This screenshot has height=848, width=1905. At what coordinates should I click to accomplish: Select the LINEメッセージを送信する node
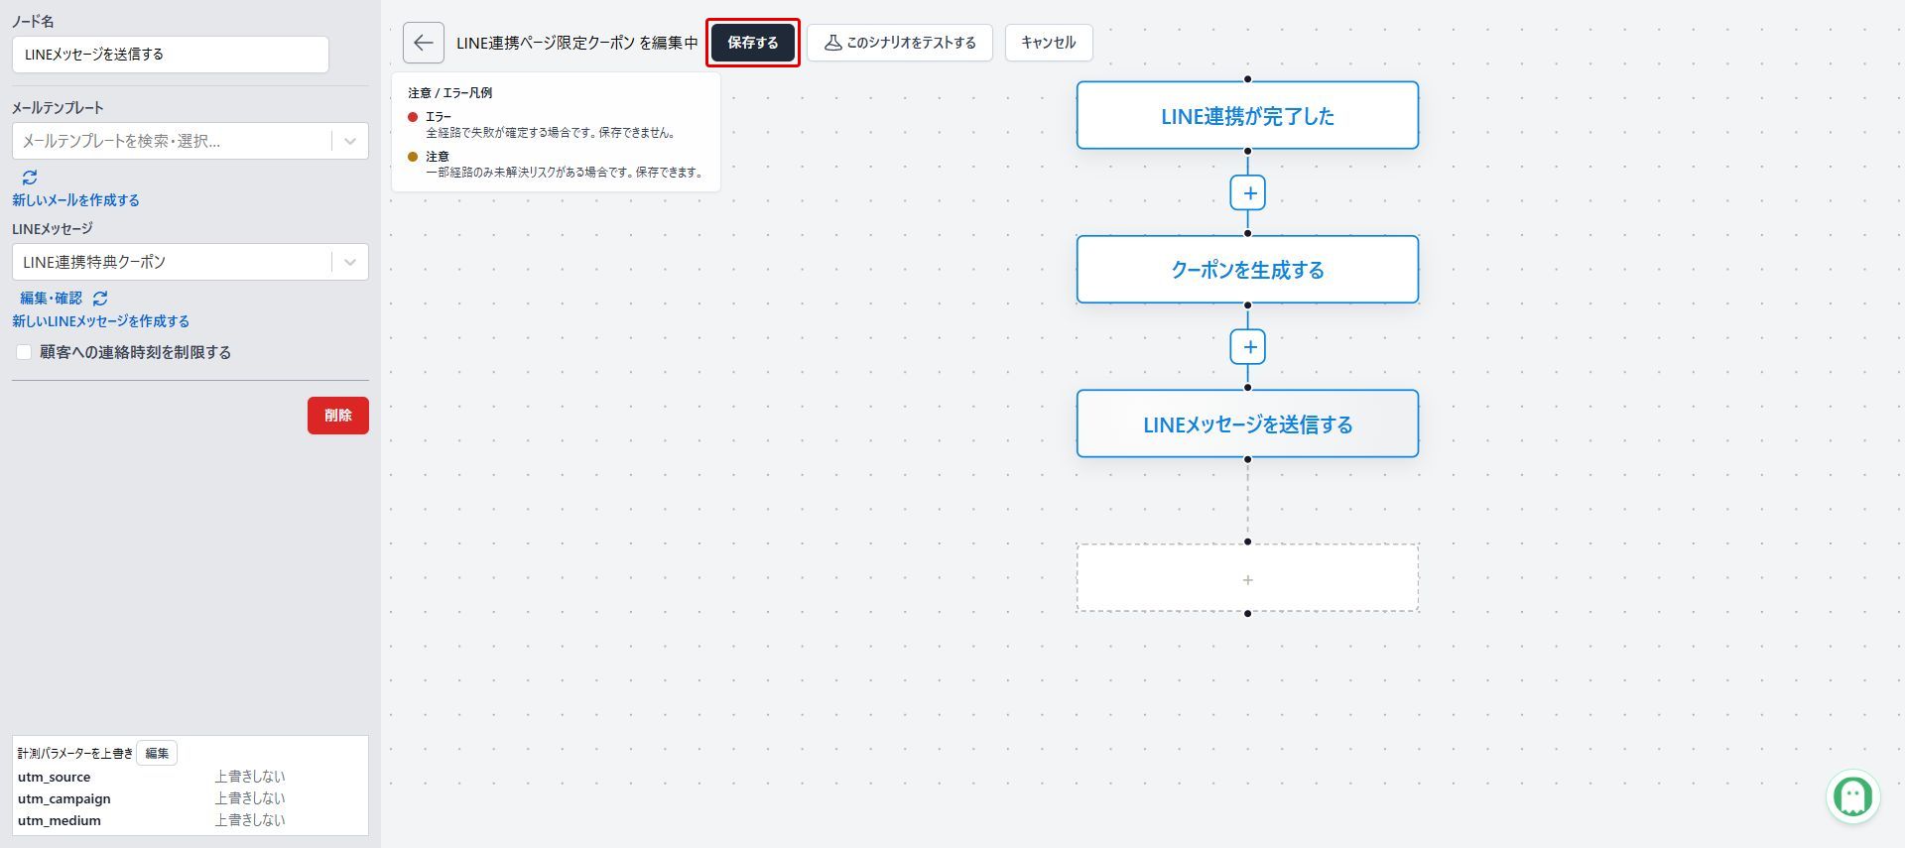point(1247,424)
